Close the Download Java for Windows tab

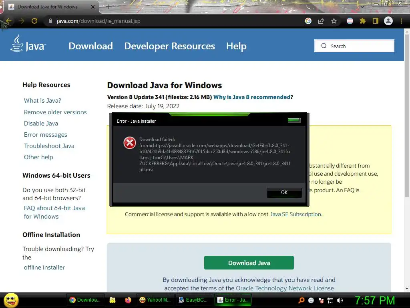click(x=93, y=7)
